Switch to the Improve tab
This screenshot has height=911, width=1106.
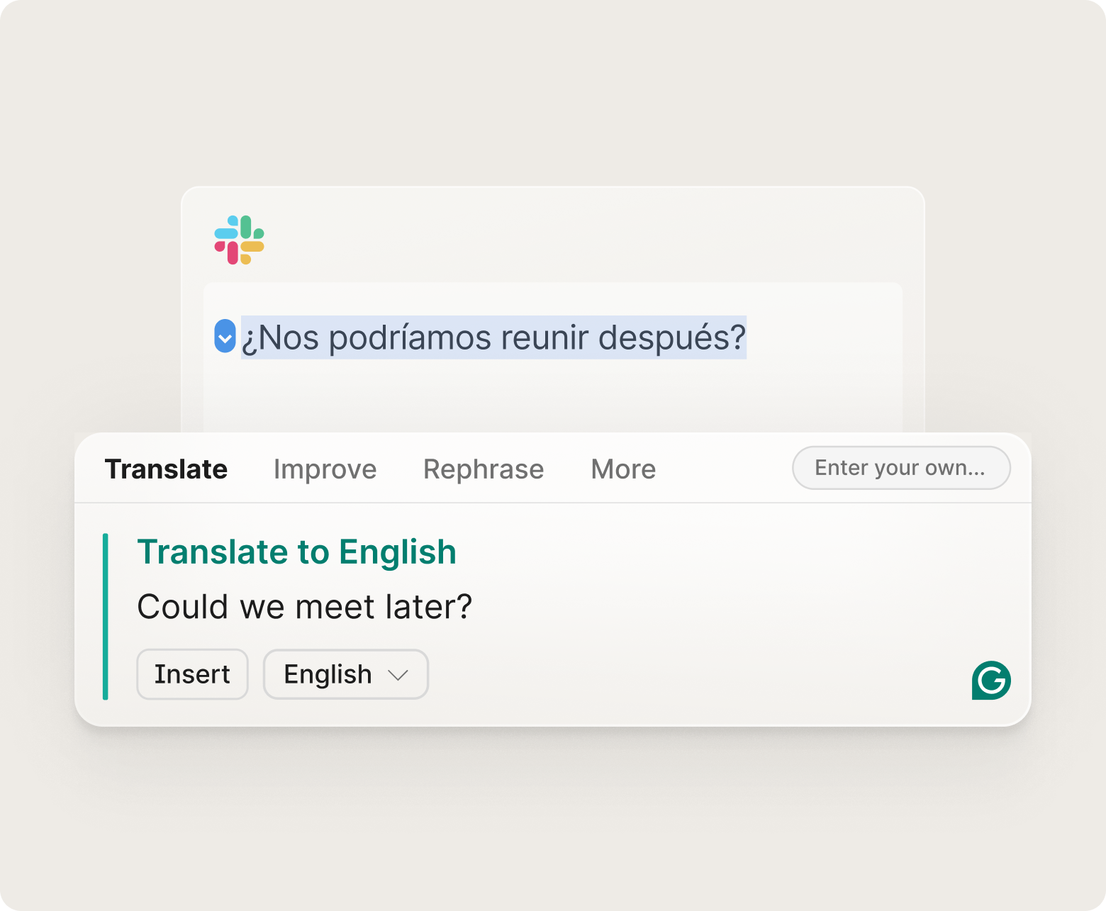tap(325, 469)
